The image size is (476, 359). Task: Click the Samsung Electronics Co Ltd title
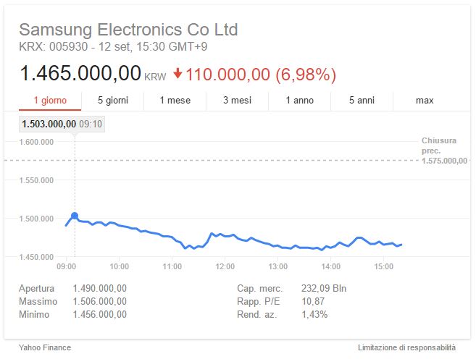(128, 30)
